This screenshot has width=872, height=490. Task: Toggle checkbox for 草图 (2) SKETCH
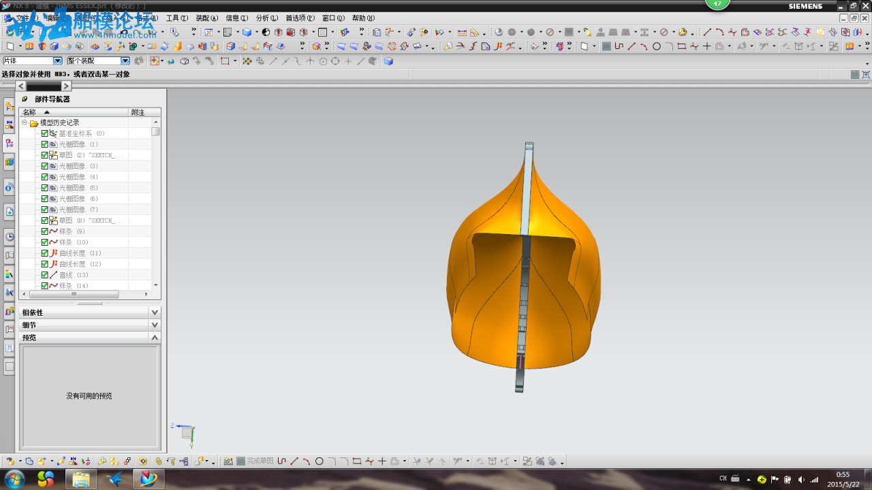tap(45, 155)
